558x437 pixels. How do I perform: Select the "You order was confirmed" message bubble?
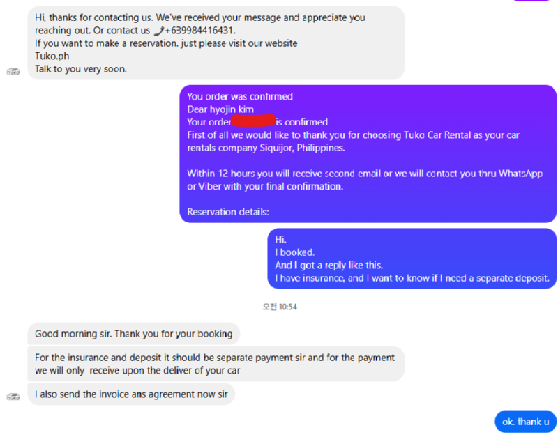click(x=368, y=154)
